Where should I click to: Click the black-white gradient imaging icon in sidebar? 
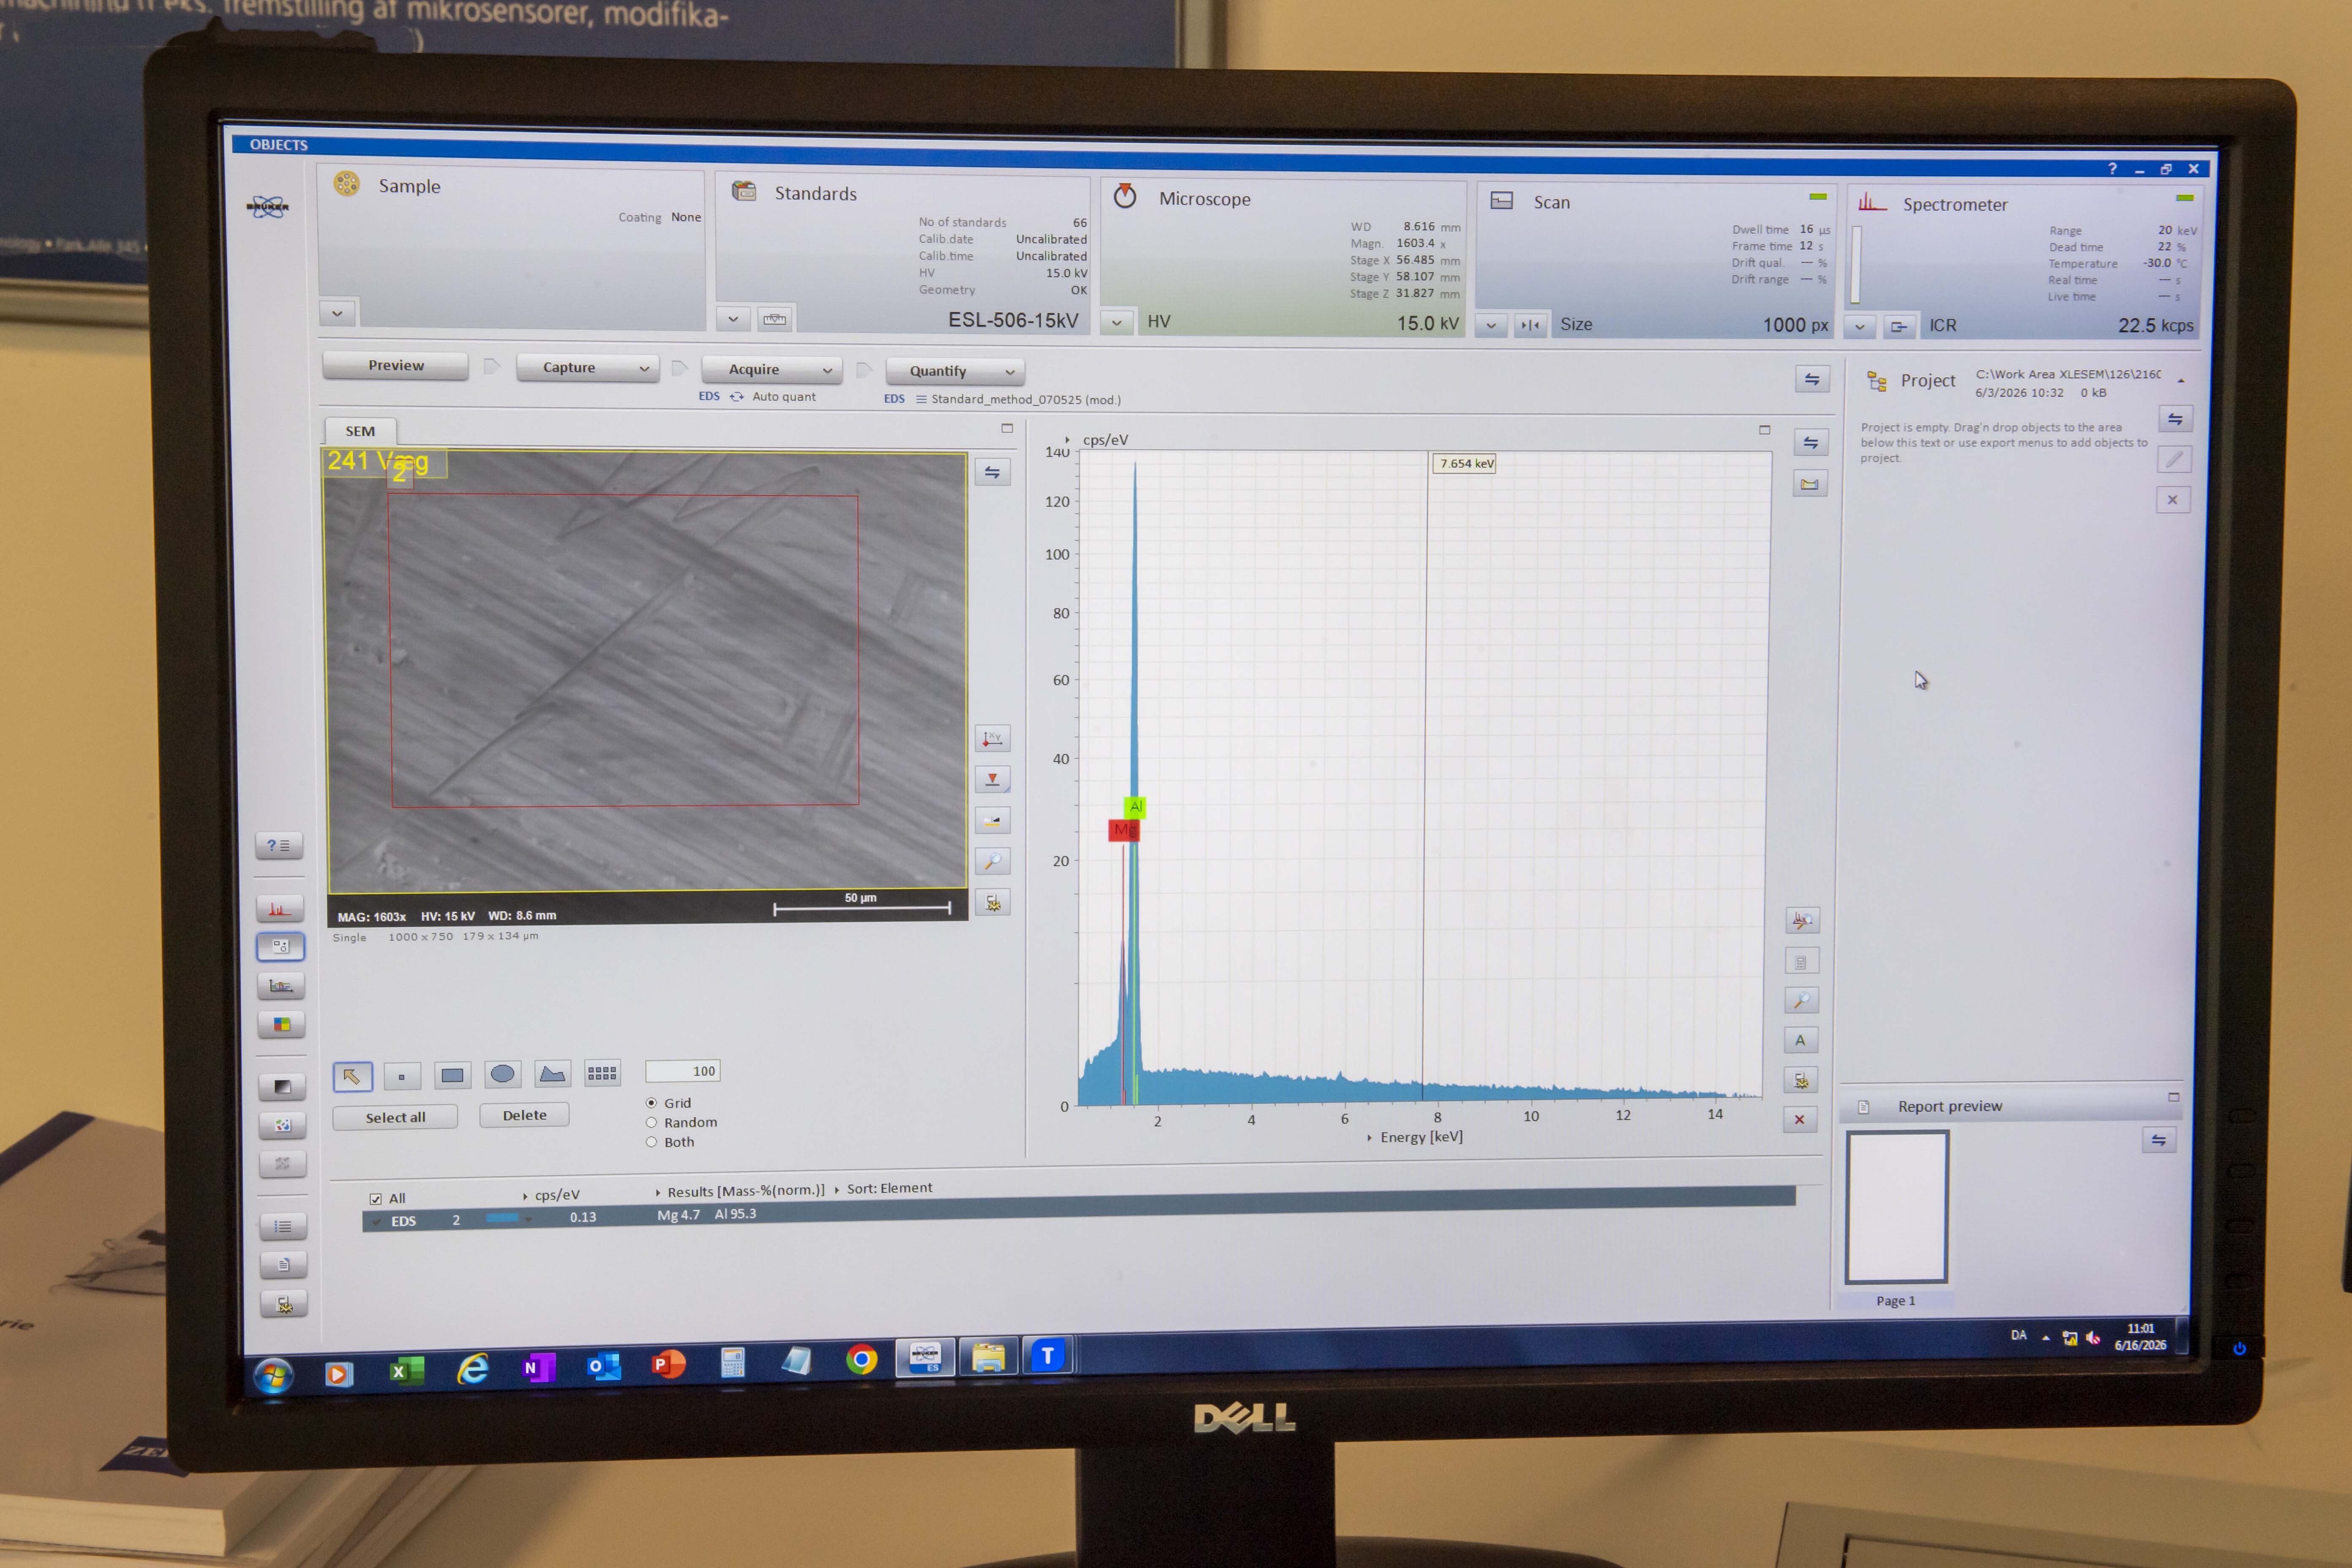[x=282, y=1087]
